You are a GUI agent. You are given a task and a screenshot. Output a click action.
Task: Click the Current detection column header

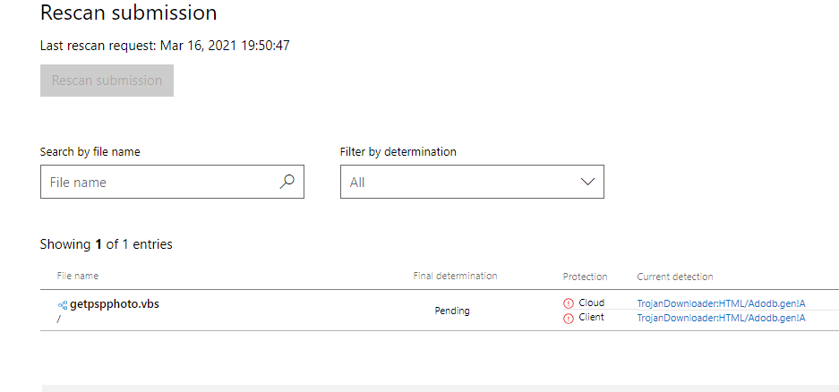[x=675, y=277]
